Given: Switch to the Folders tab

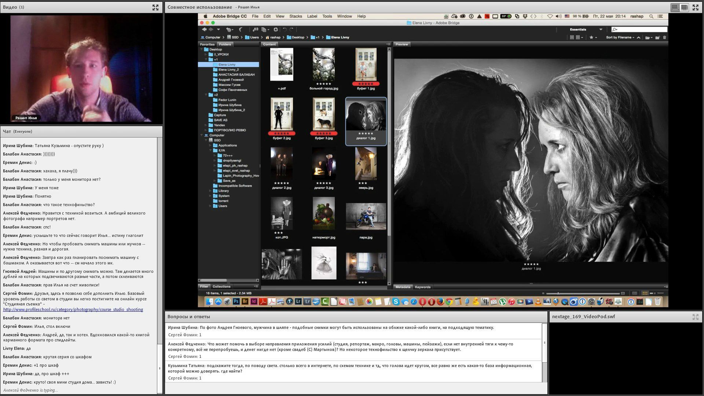Looking at the screenshot, I should (x=225, y=44).
